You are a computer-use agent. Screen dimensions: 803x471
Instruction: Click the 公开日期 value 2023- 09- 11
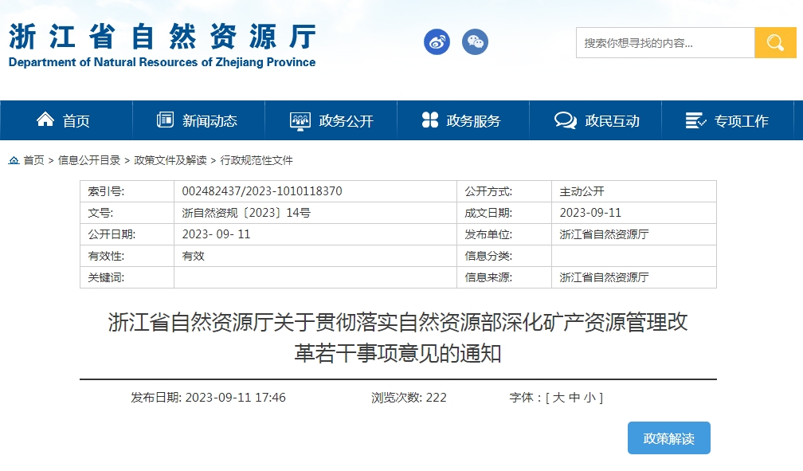tap(216, 234)
